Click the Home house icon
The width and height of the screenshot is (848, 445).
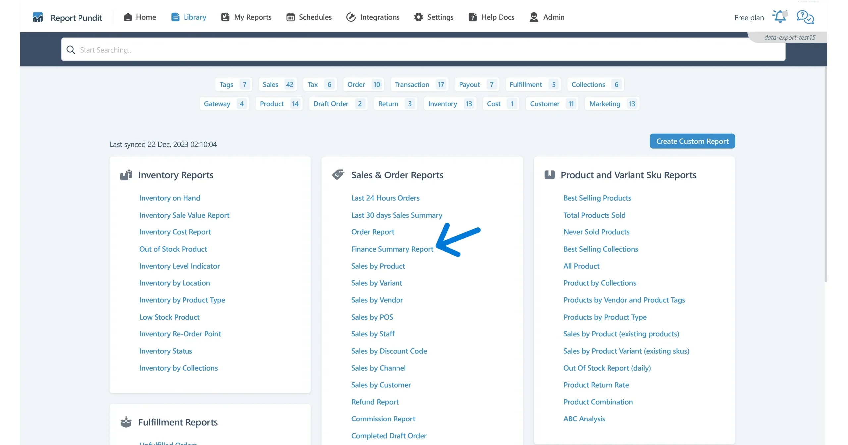[128, 17]
